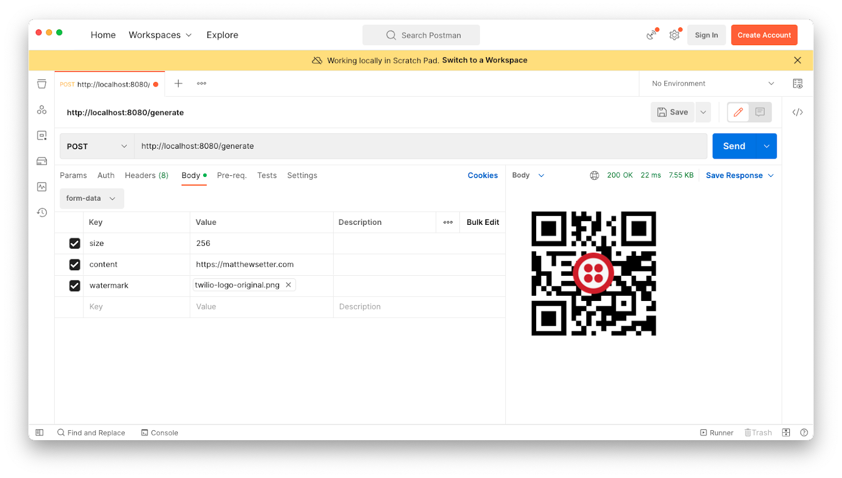Select the pencil edit mode icon
Screen dimensions: 842x478
point(738,112)
